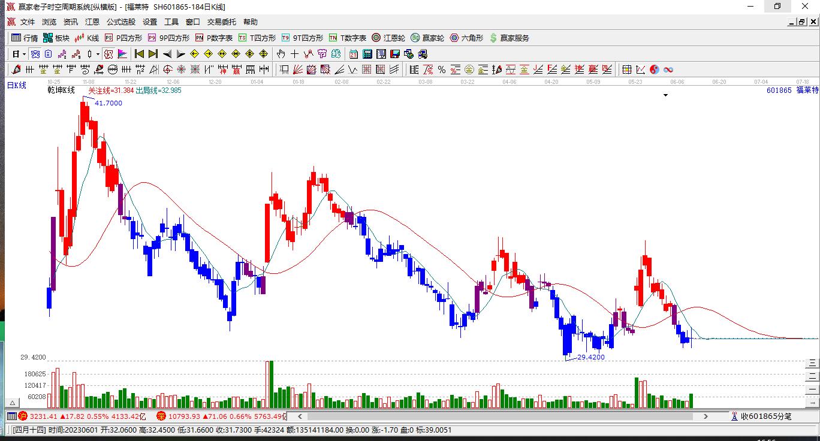
Task: Open the 公式选股 menu
Action: pos(121,22)
